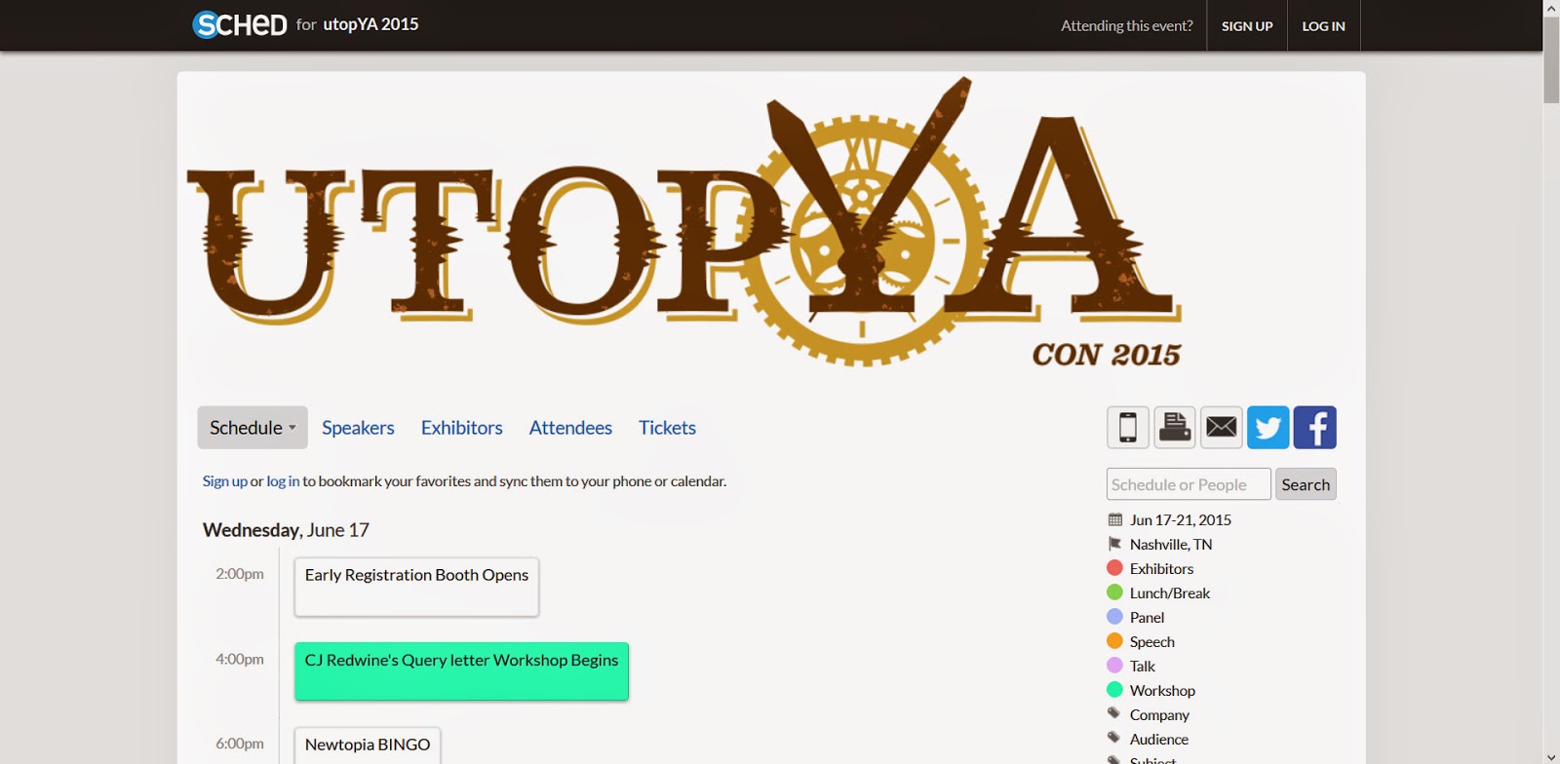This screenshot has width=1560, height=764.
Task: Open the Newtopia BINGO event
Action: tap(368, 745)
